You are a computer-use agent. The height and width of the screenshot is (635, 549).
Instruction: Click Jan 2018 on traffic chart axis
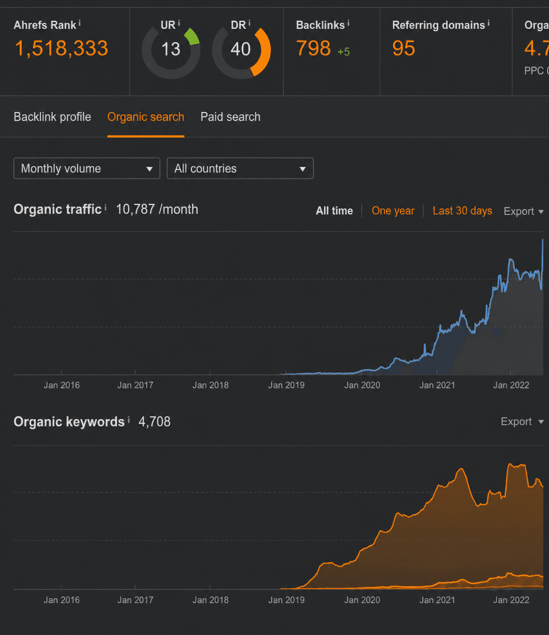tap(210, 385)
